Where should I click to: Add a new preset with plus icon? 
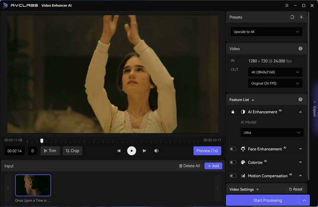(x=301, y=17)
